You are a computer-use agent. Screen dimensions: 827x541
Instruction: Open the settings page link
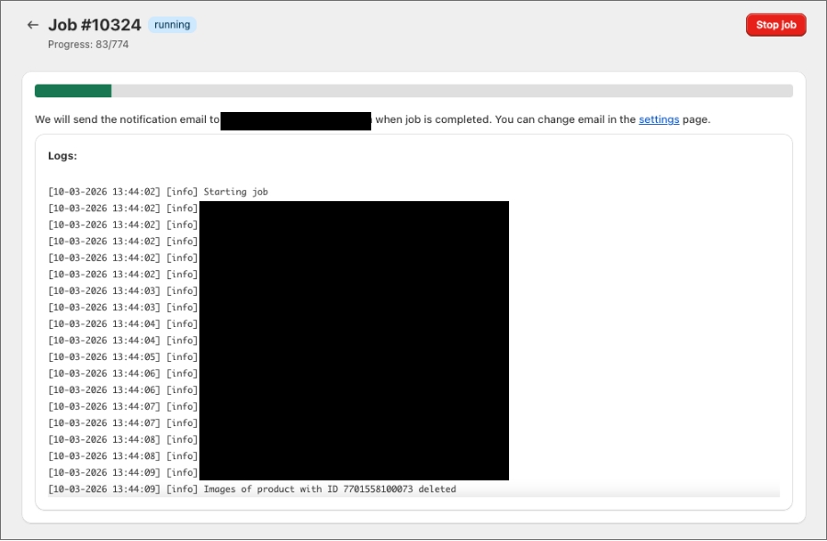coord(659,119)
